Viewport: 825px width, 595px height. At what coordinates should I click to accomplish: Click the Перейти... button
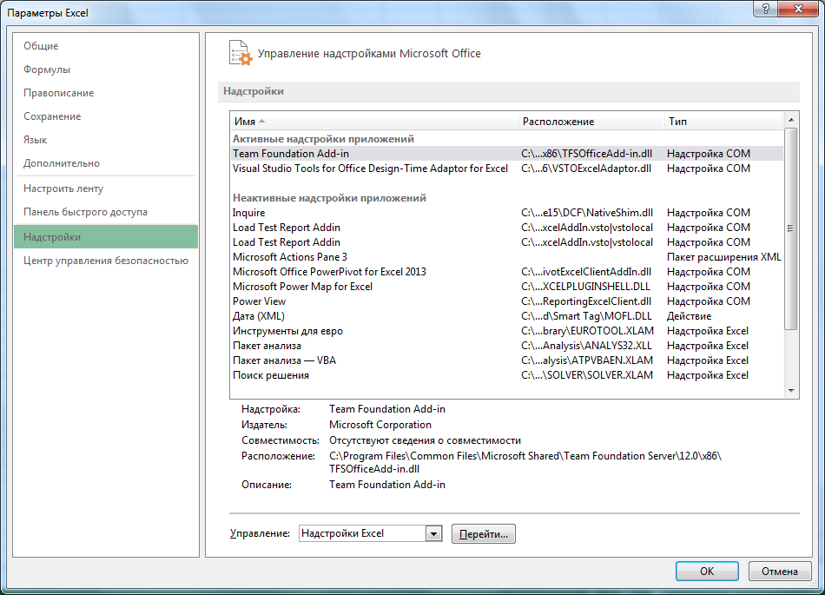(x=483, y=533)
